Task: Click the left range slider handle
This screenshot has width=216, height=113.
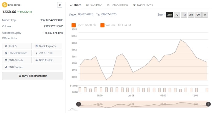Action: [79, 104]
